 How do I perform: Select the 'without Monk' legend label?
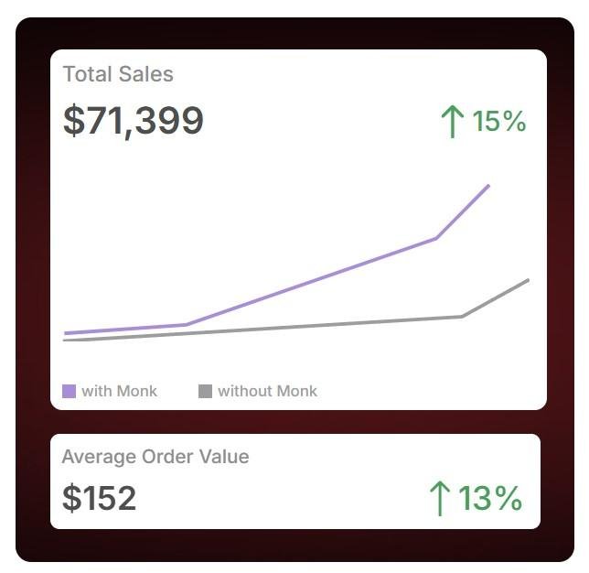pyautogui.click(x=267, y=392)
